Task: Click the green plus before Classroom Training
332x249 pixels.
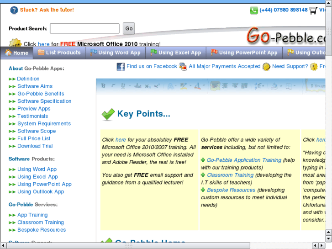Action: pos(203,175)
